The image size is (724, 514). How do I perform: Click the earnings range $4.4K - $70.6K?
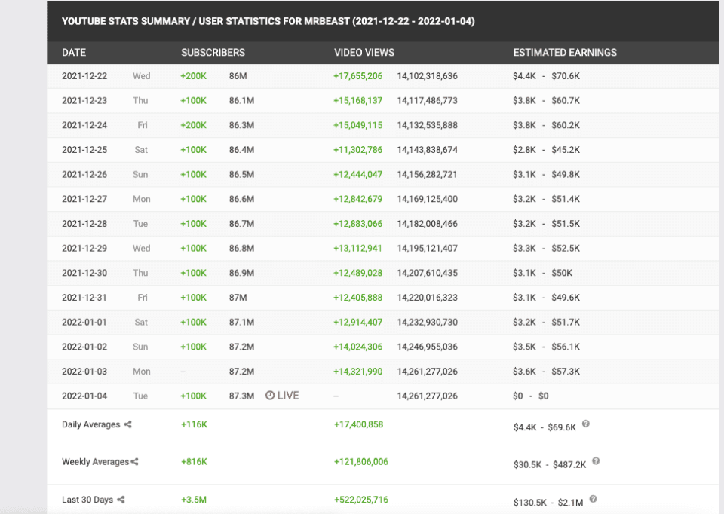[548, 75]
